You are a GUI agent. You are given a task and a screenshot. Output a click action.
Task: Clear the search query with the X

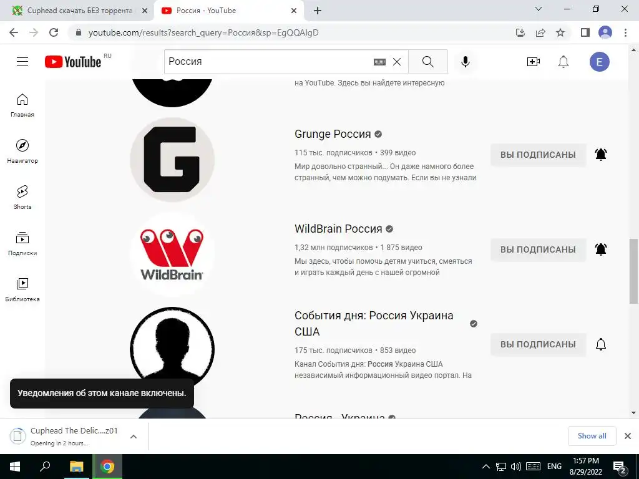pos(397,62)
